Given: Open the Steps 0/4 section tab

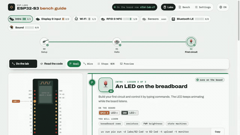Looking at the screenshot, I should click(x=106, y=64).
